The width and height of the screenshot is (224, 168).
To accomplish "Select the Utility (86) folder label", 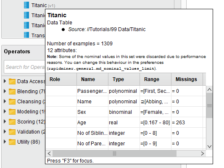I will 29,142.
